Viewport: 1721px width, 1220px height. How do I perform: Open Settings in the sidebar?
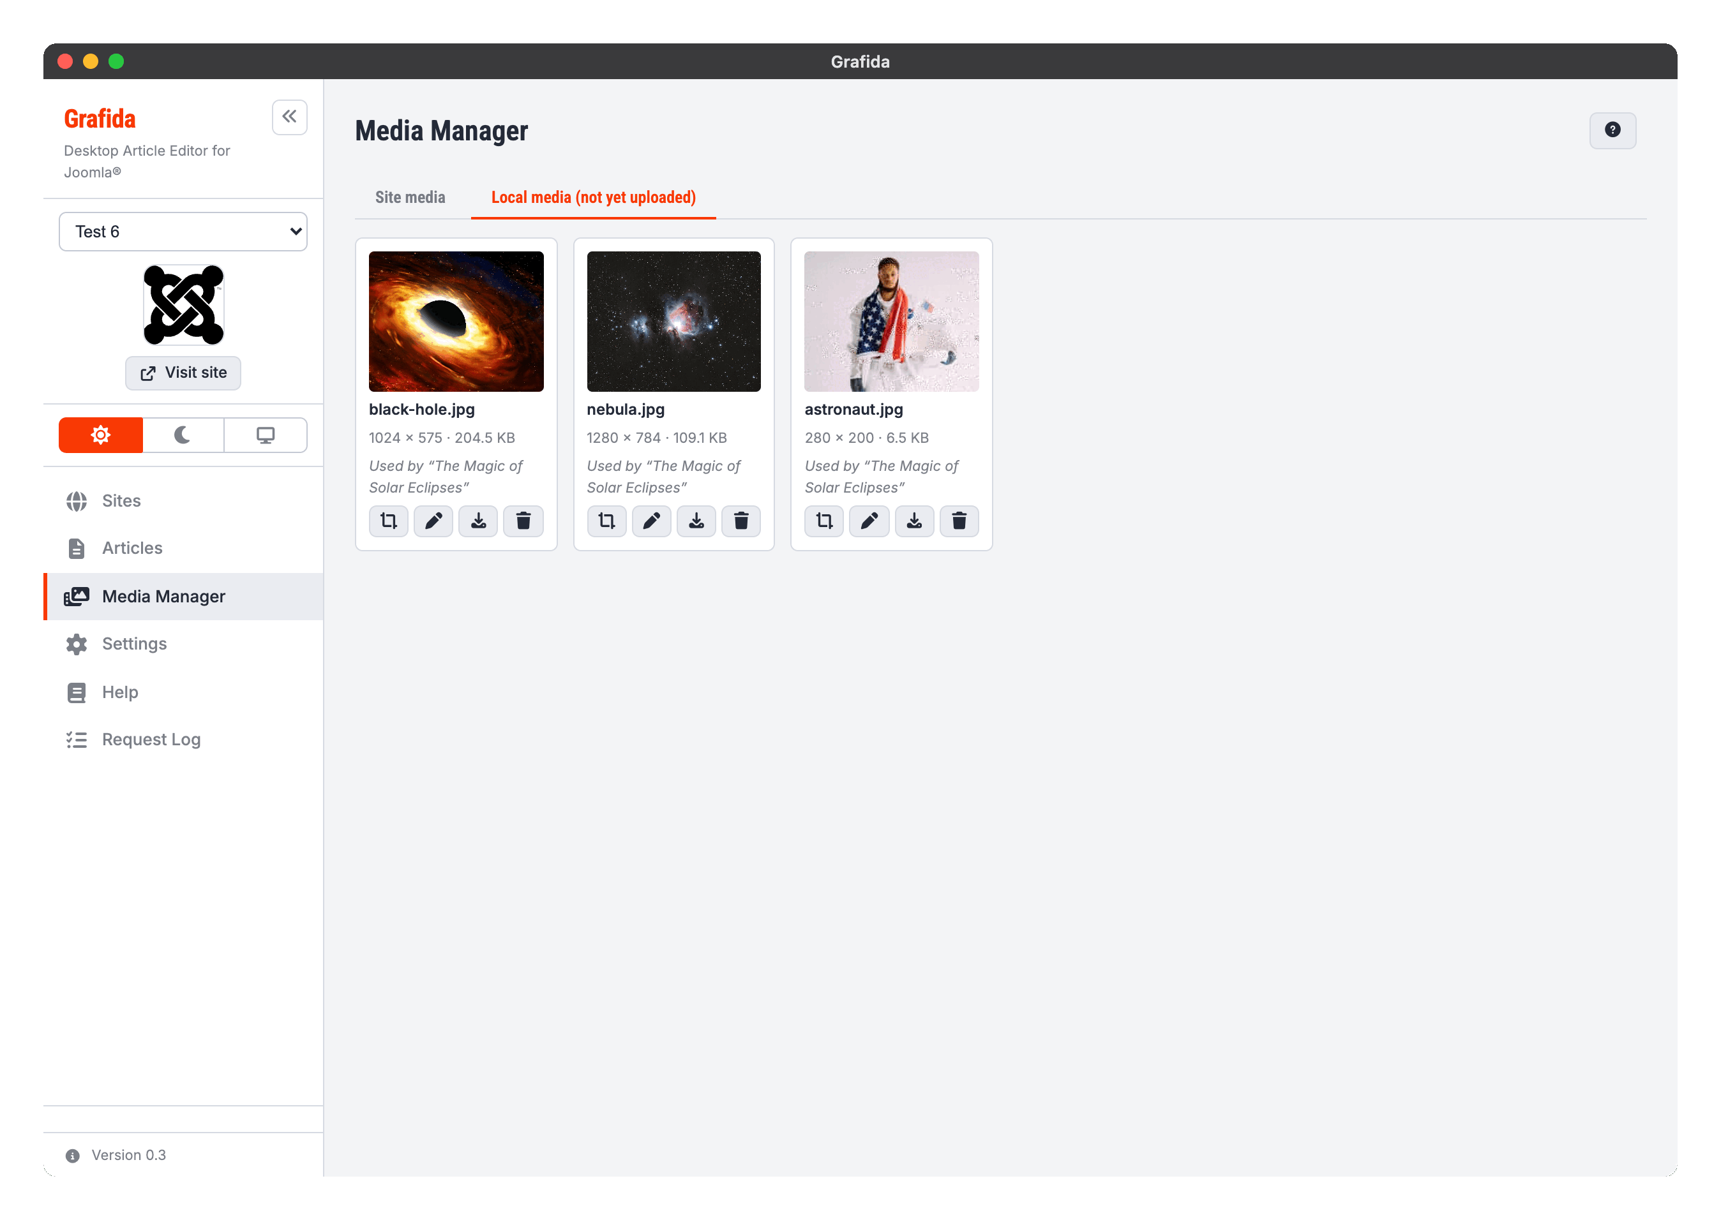point(183,644)
